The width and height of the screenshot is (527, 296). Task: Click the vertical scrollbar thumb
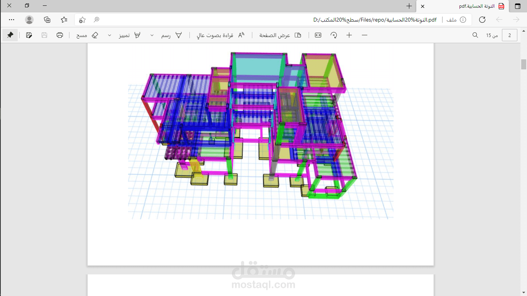[524, 64]
